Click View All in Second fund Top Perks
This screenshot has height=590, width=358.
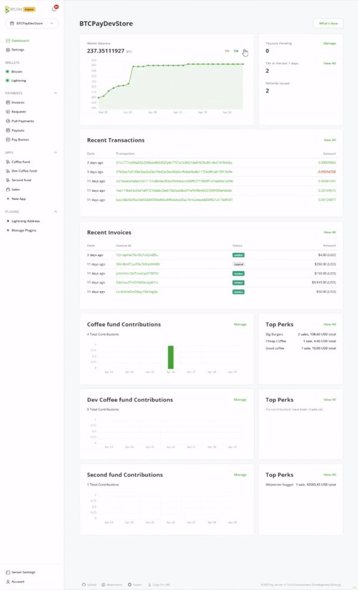329,475
